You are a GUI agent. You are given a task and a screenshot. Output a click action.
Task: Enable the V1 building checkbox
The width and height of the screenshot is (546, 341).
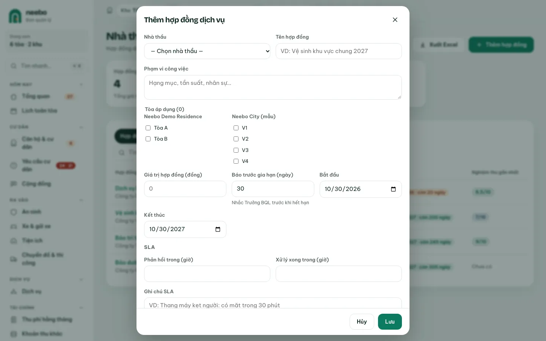pyautogui.click(x=236, y=128)
